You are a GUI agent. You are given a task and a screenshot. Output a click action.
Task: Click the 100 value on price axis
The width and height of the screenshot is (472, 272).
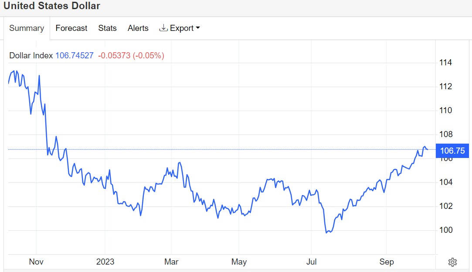tap(446, 230)
